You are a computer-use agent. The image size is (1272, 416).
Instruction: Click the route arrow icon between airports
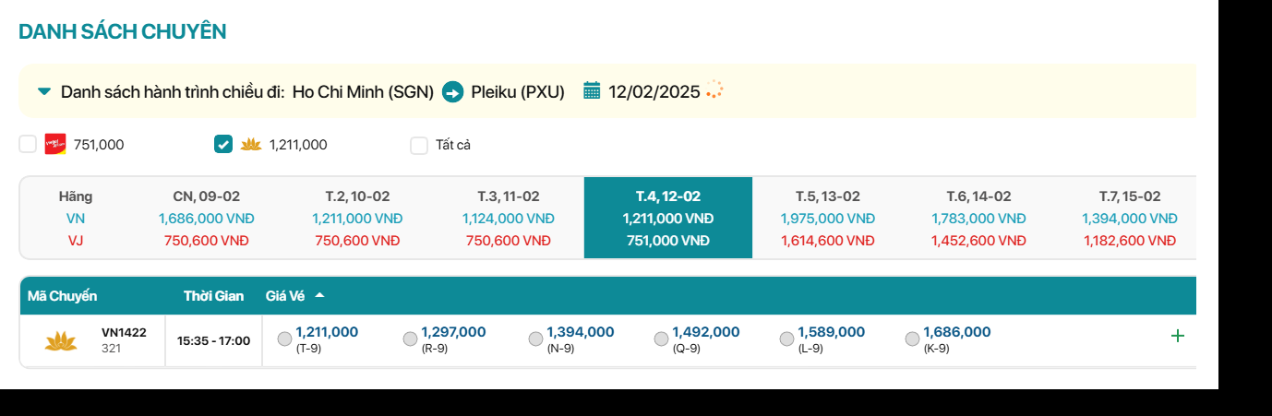(452, 91)
